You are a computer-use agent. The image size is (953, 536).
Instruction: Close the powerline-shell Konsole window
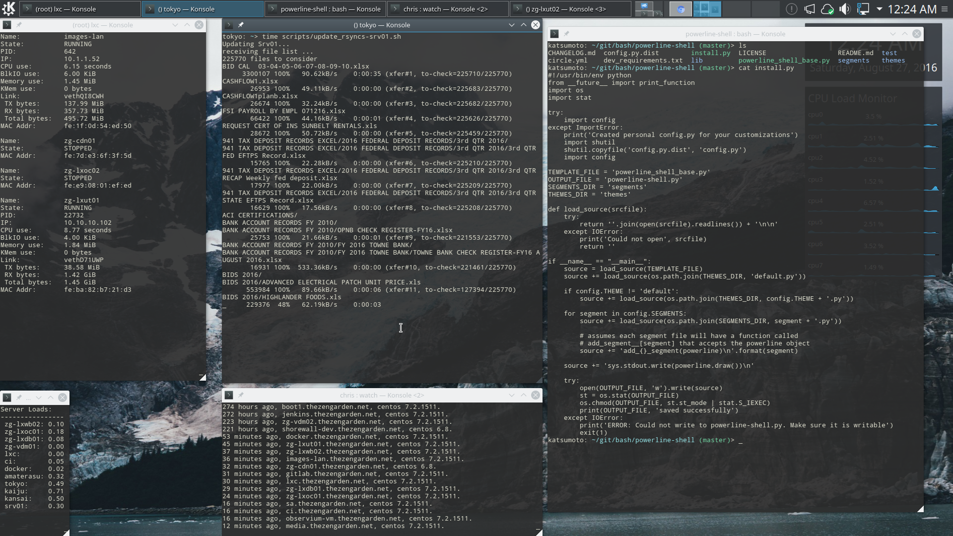(917, 34)
